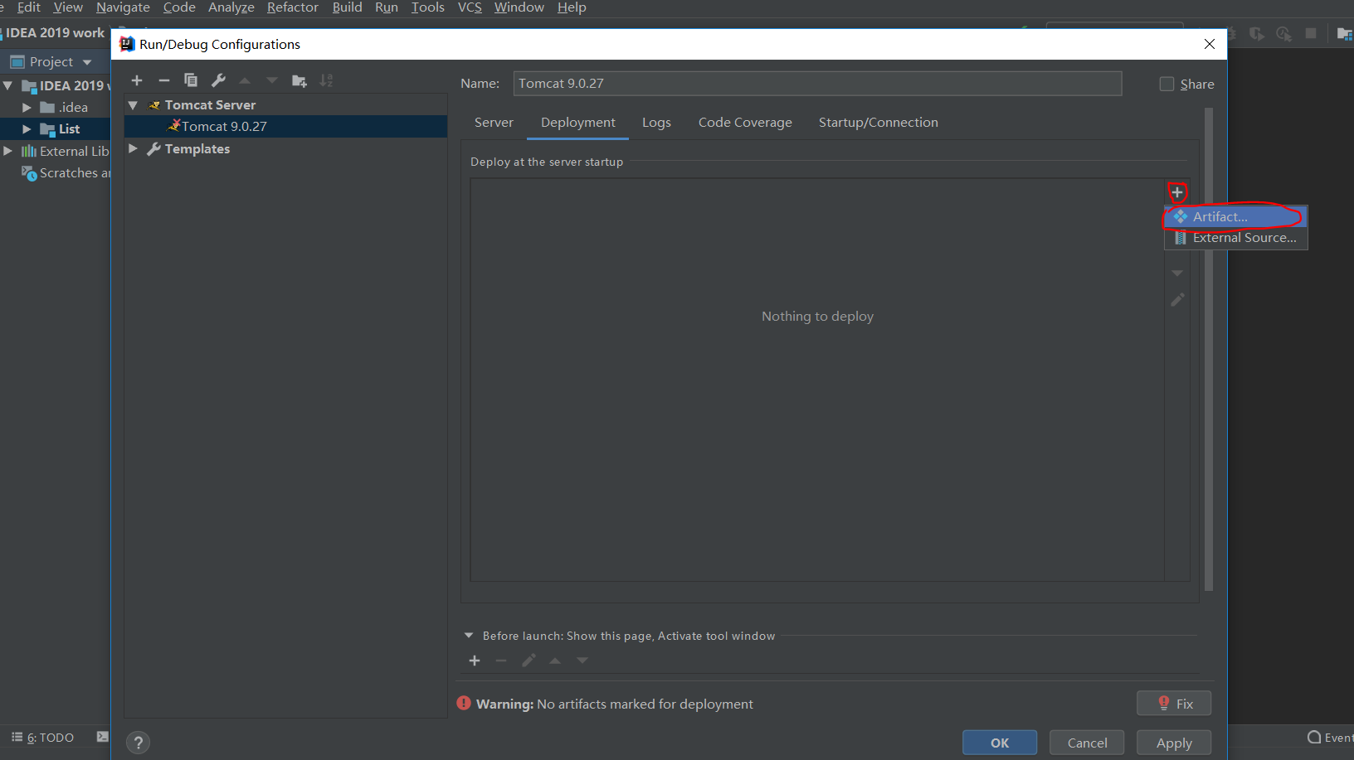1354x760 pixels.
Task: Switch to Server tab
Action: coord(494,123)
